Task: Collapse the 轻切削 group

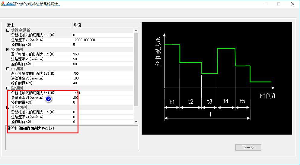Action: (8, 49)
